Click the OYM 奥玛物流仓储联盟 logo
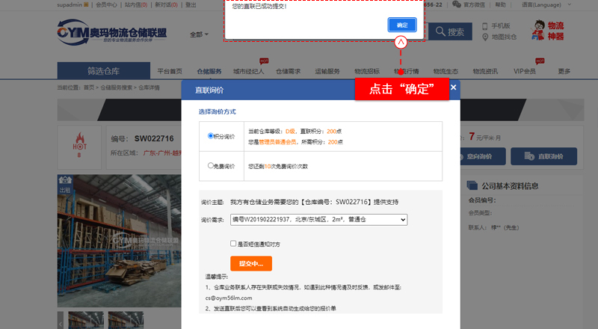Image resolution: width=598 pixels, height=329 pixels. coord(112,33)
